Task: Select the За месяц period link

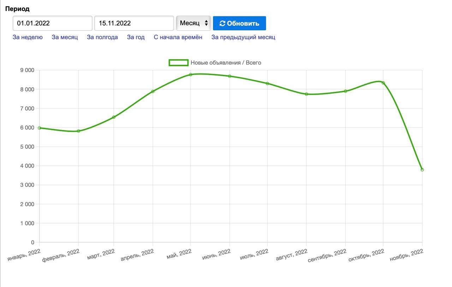Action: pos(65,37)
